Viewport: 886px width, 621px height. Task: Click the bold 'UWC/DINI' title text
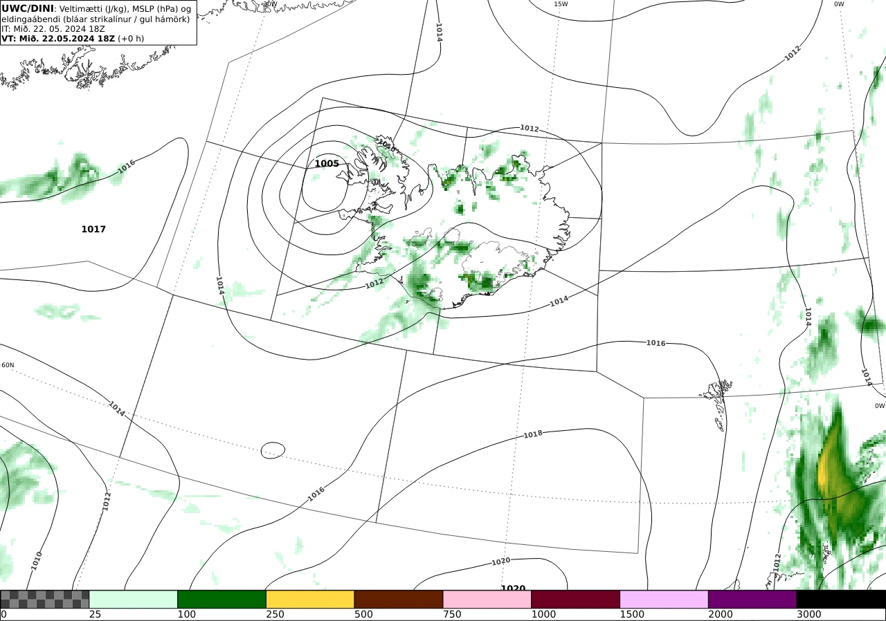point(27,8)
